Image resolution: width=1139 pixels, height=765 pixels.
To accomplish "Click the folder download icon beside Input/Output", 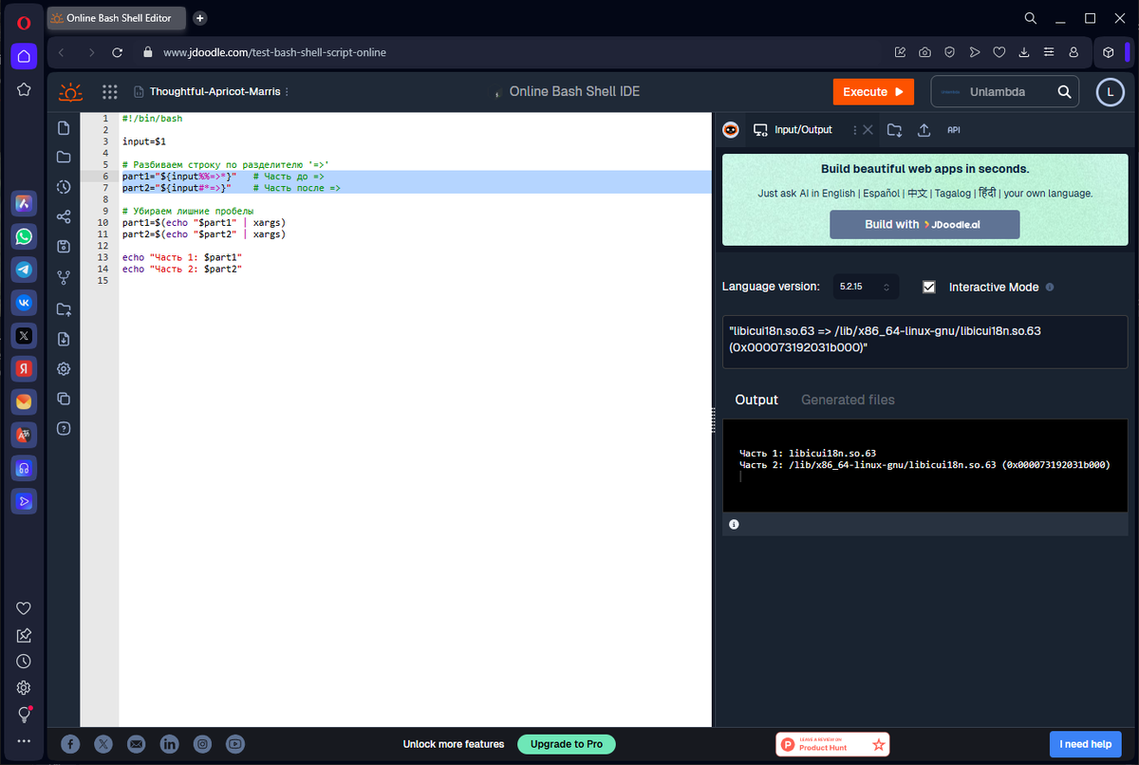I will (x=894, y=130).
